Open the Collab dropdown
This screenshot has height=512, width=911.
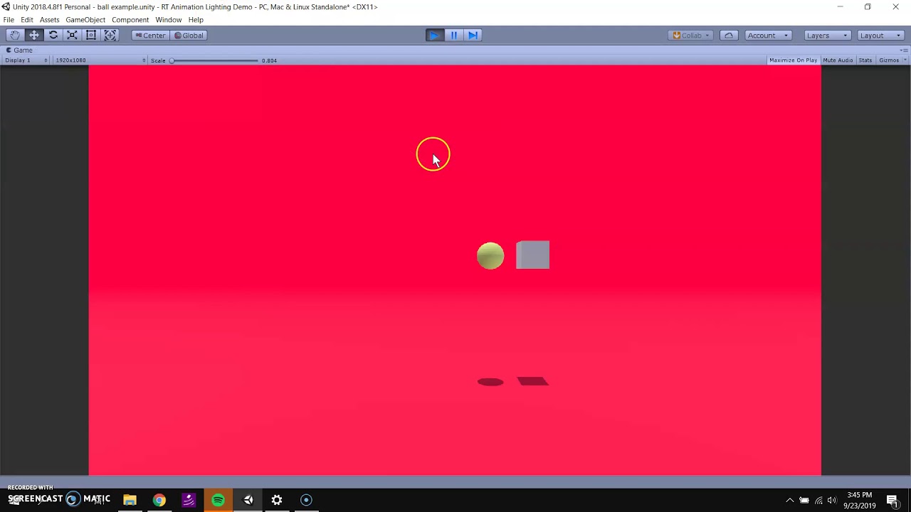coord(691,35)
